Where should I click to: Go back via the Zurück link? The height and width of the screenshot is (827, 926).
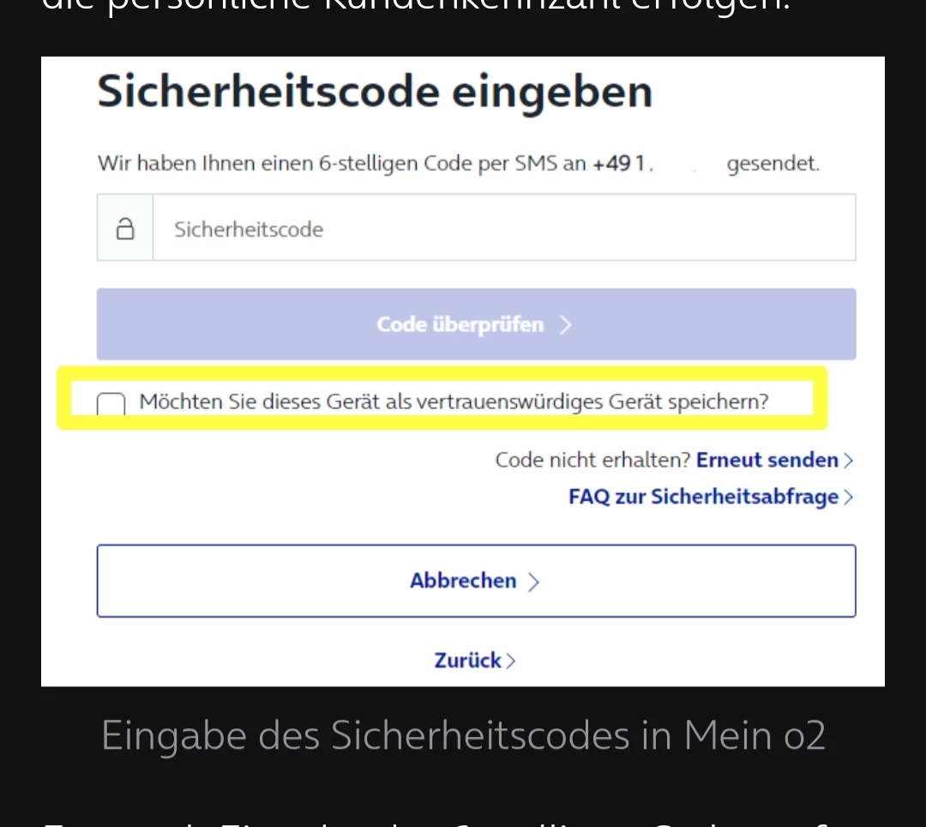[468, 661]
